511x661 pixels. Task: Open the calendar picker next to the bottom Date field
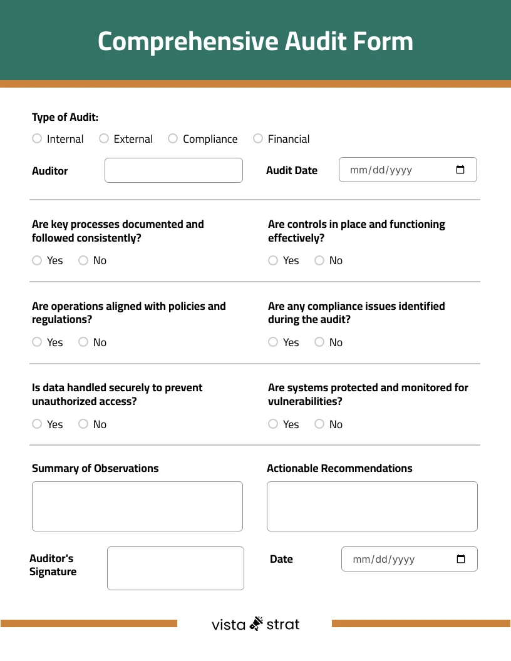(x=462, y=558)
